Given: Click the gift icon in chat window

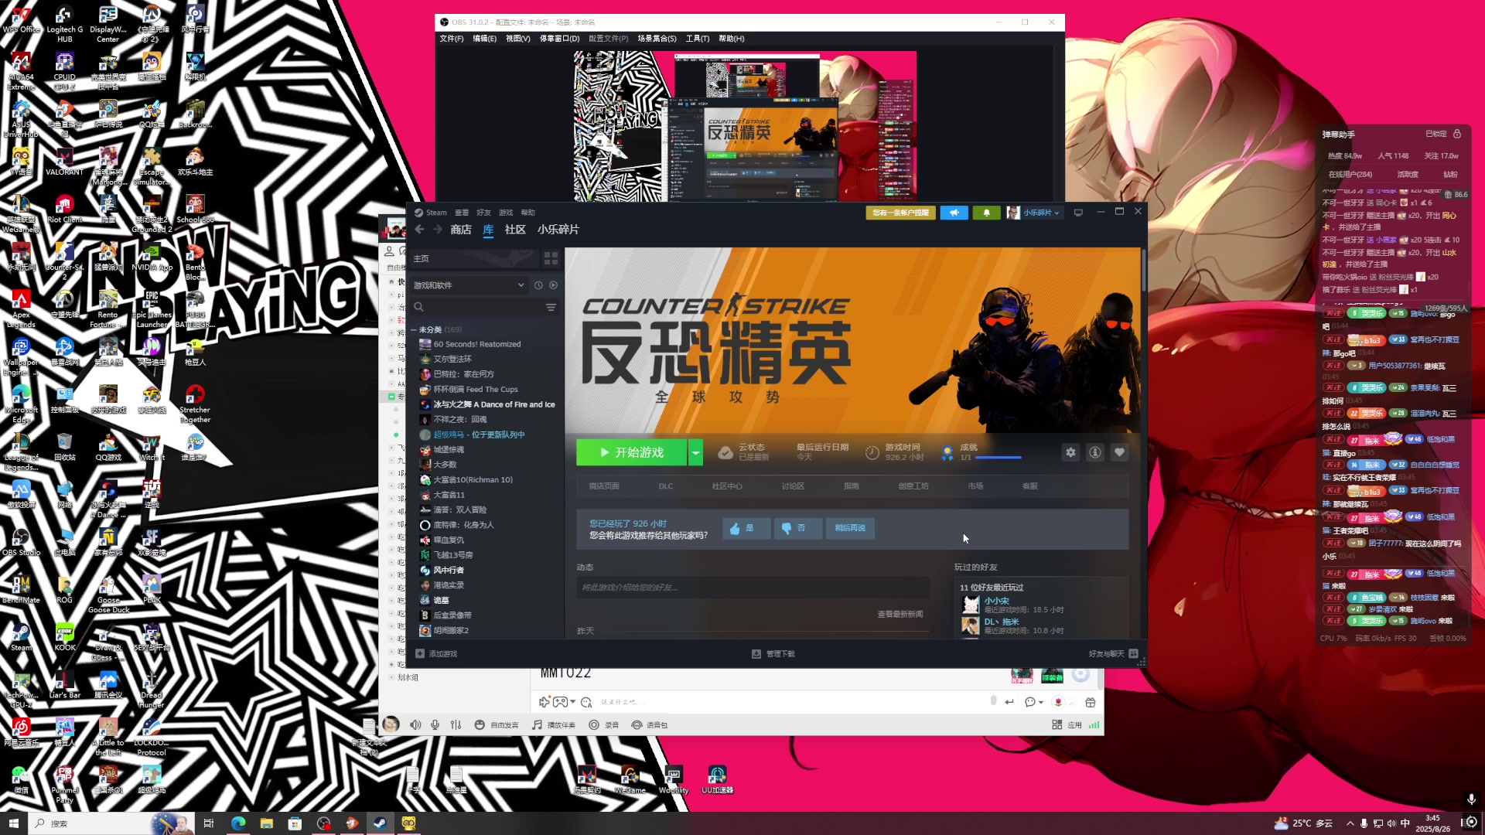Looking at the screenshot, I should (1090, 702).
